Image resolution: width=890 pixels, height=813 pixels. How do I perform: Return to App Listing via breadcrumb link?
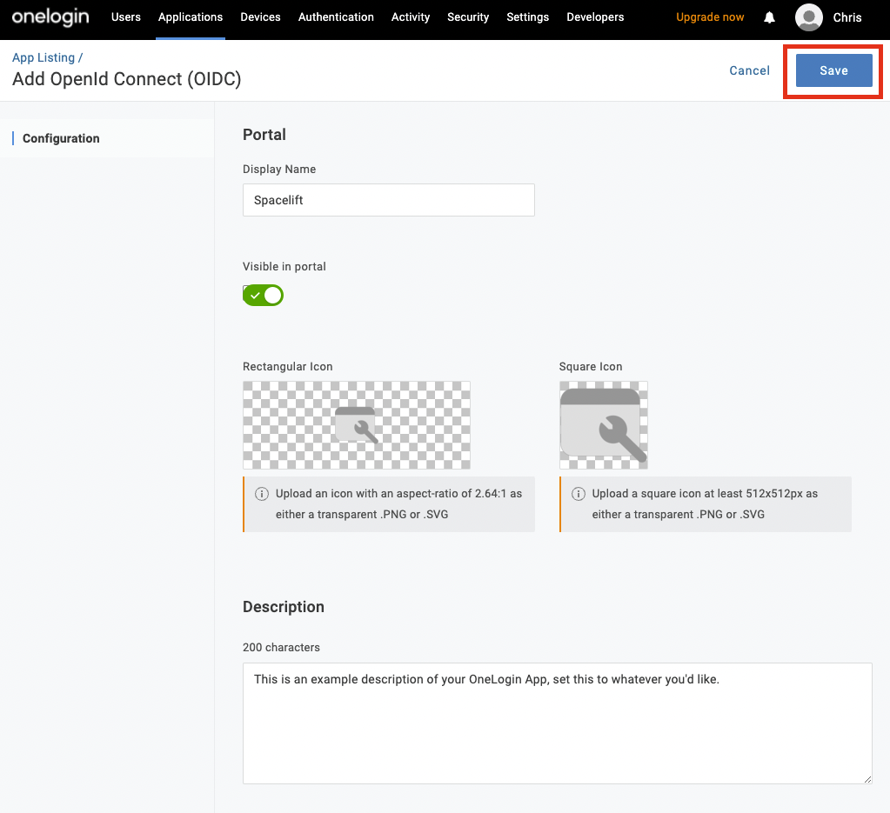tap(43, 57)
